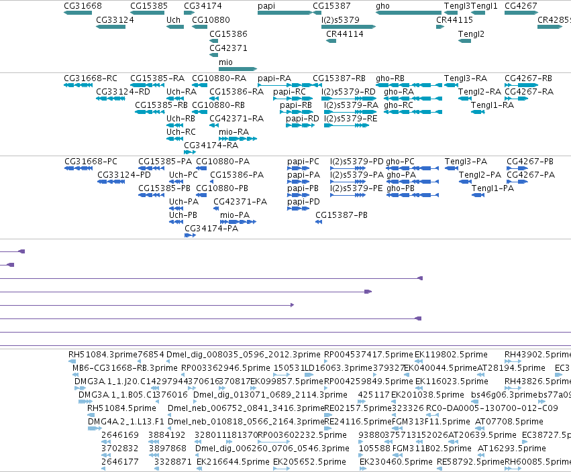Click the DMG4A.2_1.L13.F1 EST label
This screenshot has width=571, height=472.
tap(126, 422)
